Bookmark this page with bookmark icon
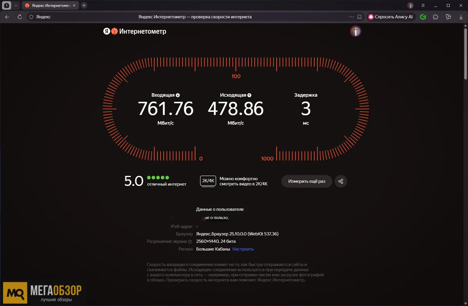This screenshot has width=468, height=306. coord(360,17)
